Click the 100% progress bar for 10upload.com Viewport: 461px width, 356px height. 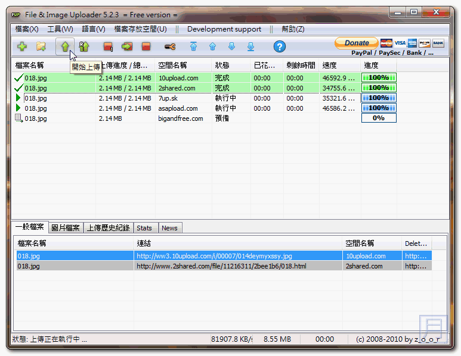click(x=379, y=78)
